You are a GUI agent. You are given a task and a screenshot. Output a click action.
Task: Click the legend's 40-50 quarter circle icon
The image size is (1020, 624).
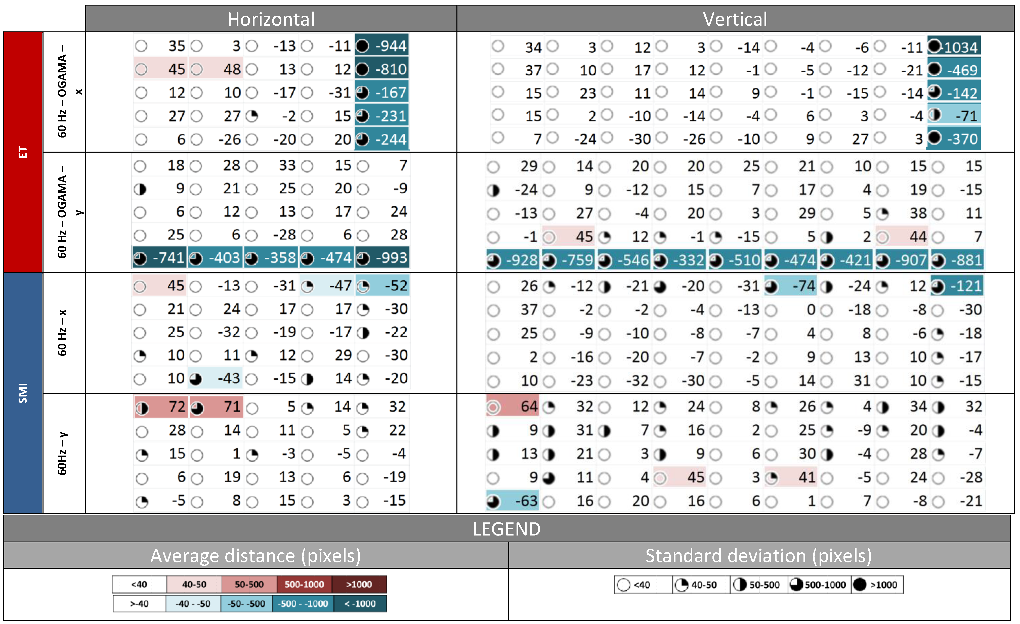(x=681, y=585)
